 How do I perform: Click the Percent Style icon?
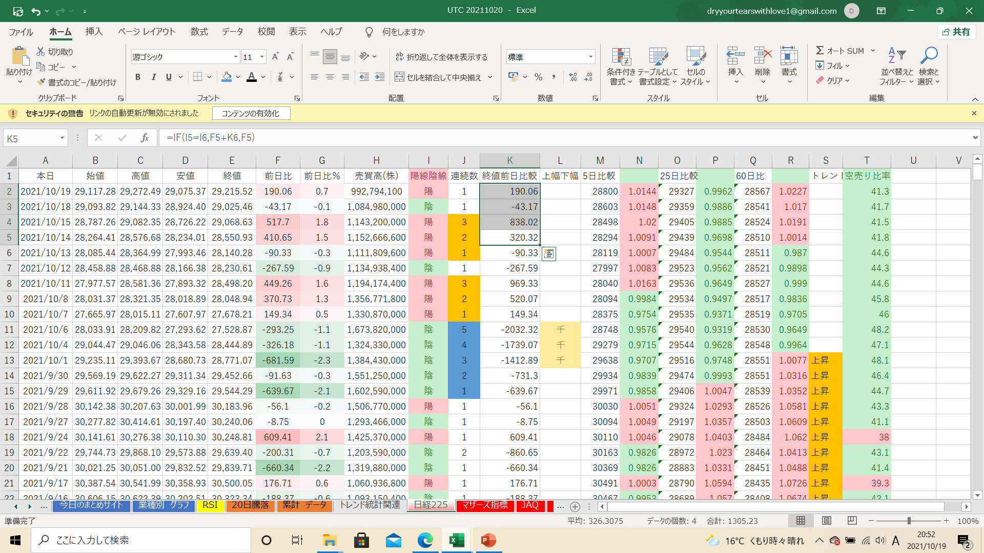click(x=538, y=77)
